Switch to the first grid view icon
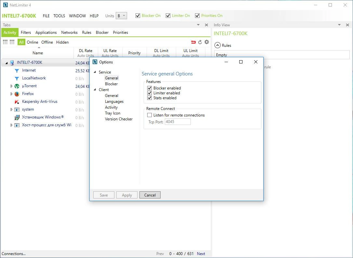Viewport: 353px width, 258px height. pyautogui.click(x=5, y=42)
